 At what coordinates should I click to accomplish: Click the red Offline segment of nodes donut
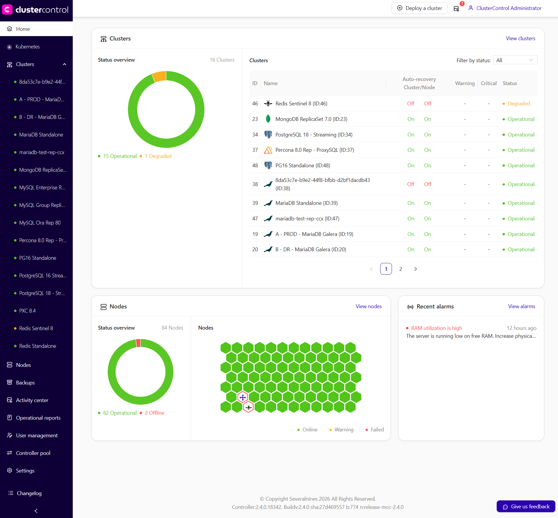coord(138,343)
